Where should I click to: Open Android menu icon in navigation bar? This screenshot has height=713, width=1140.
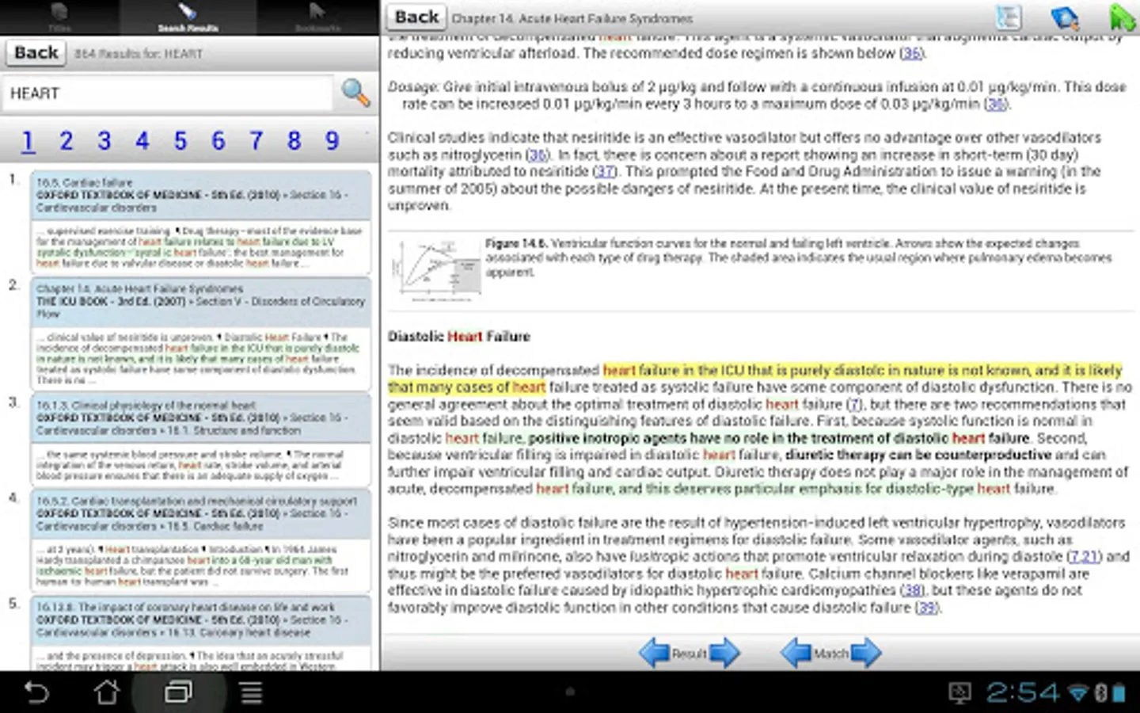tap(251, 692)
